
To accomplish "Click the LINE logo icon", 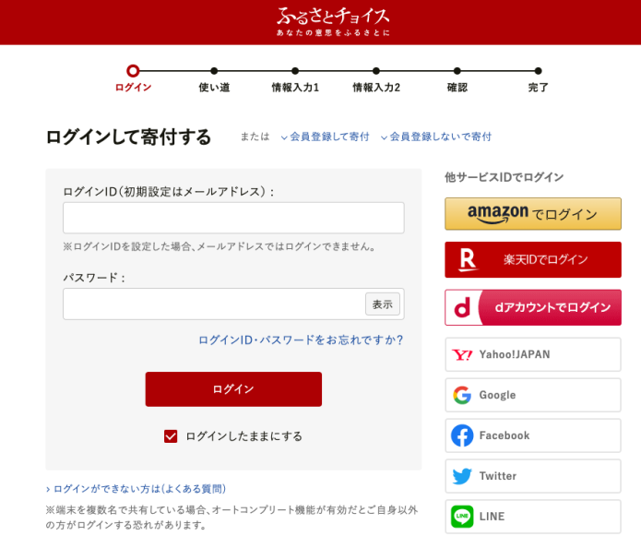I will 462,517.
